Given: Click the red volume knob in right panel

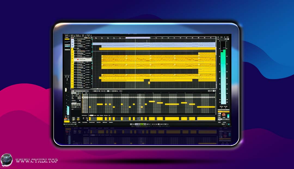Looking at the screenshot, I should (x=224, y=115).
